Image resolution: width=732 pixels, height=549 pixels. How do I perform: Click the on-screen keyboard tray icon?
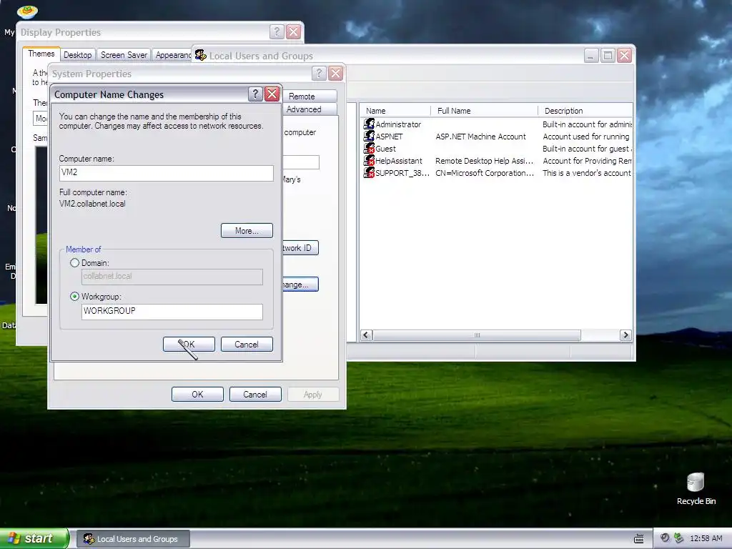[x=639, y=539]
